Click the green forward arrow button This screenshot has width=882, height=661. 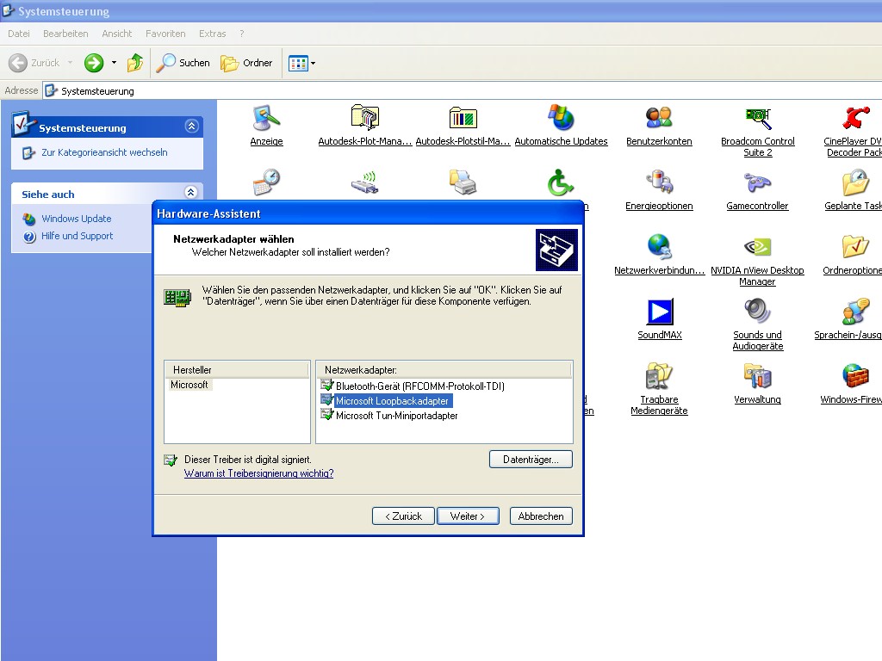pyautogui.click(x=94, y=62)
